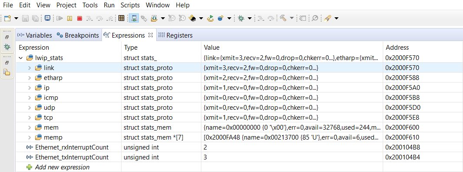The height and width of the screenshot is (172, 463).
Task: Close the Expressions tab
Action: tap(150, 35)
